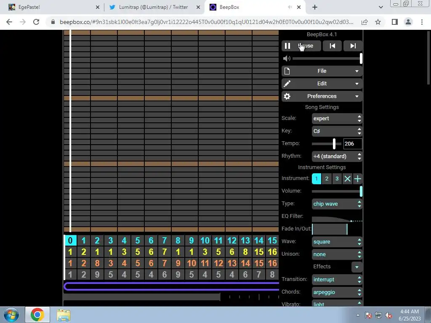
Task: Select bar 5 in the cyan row
Action: tap(138, 241)
